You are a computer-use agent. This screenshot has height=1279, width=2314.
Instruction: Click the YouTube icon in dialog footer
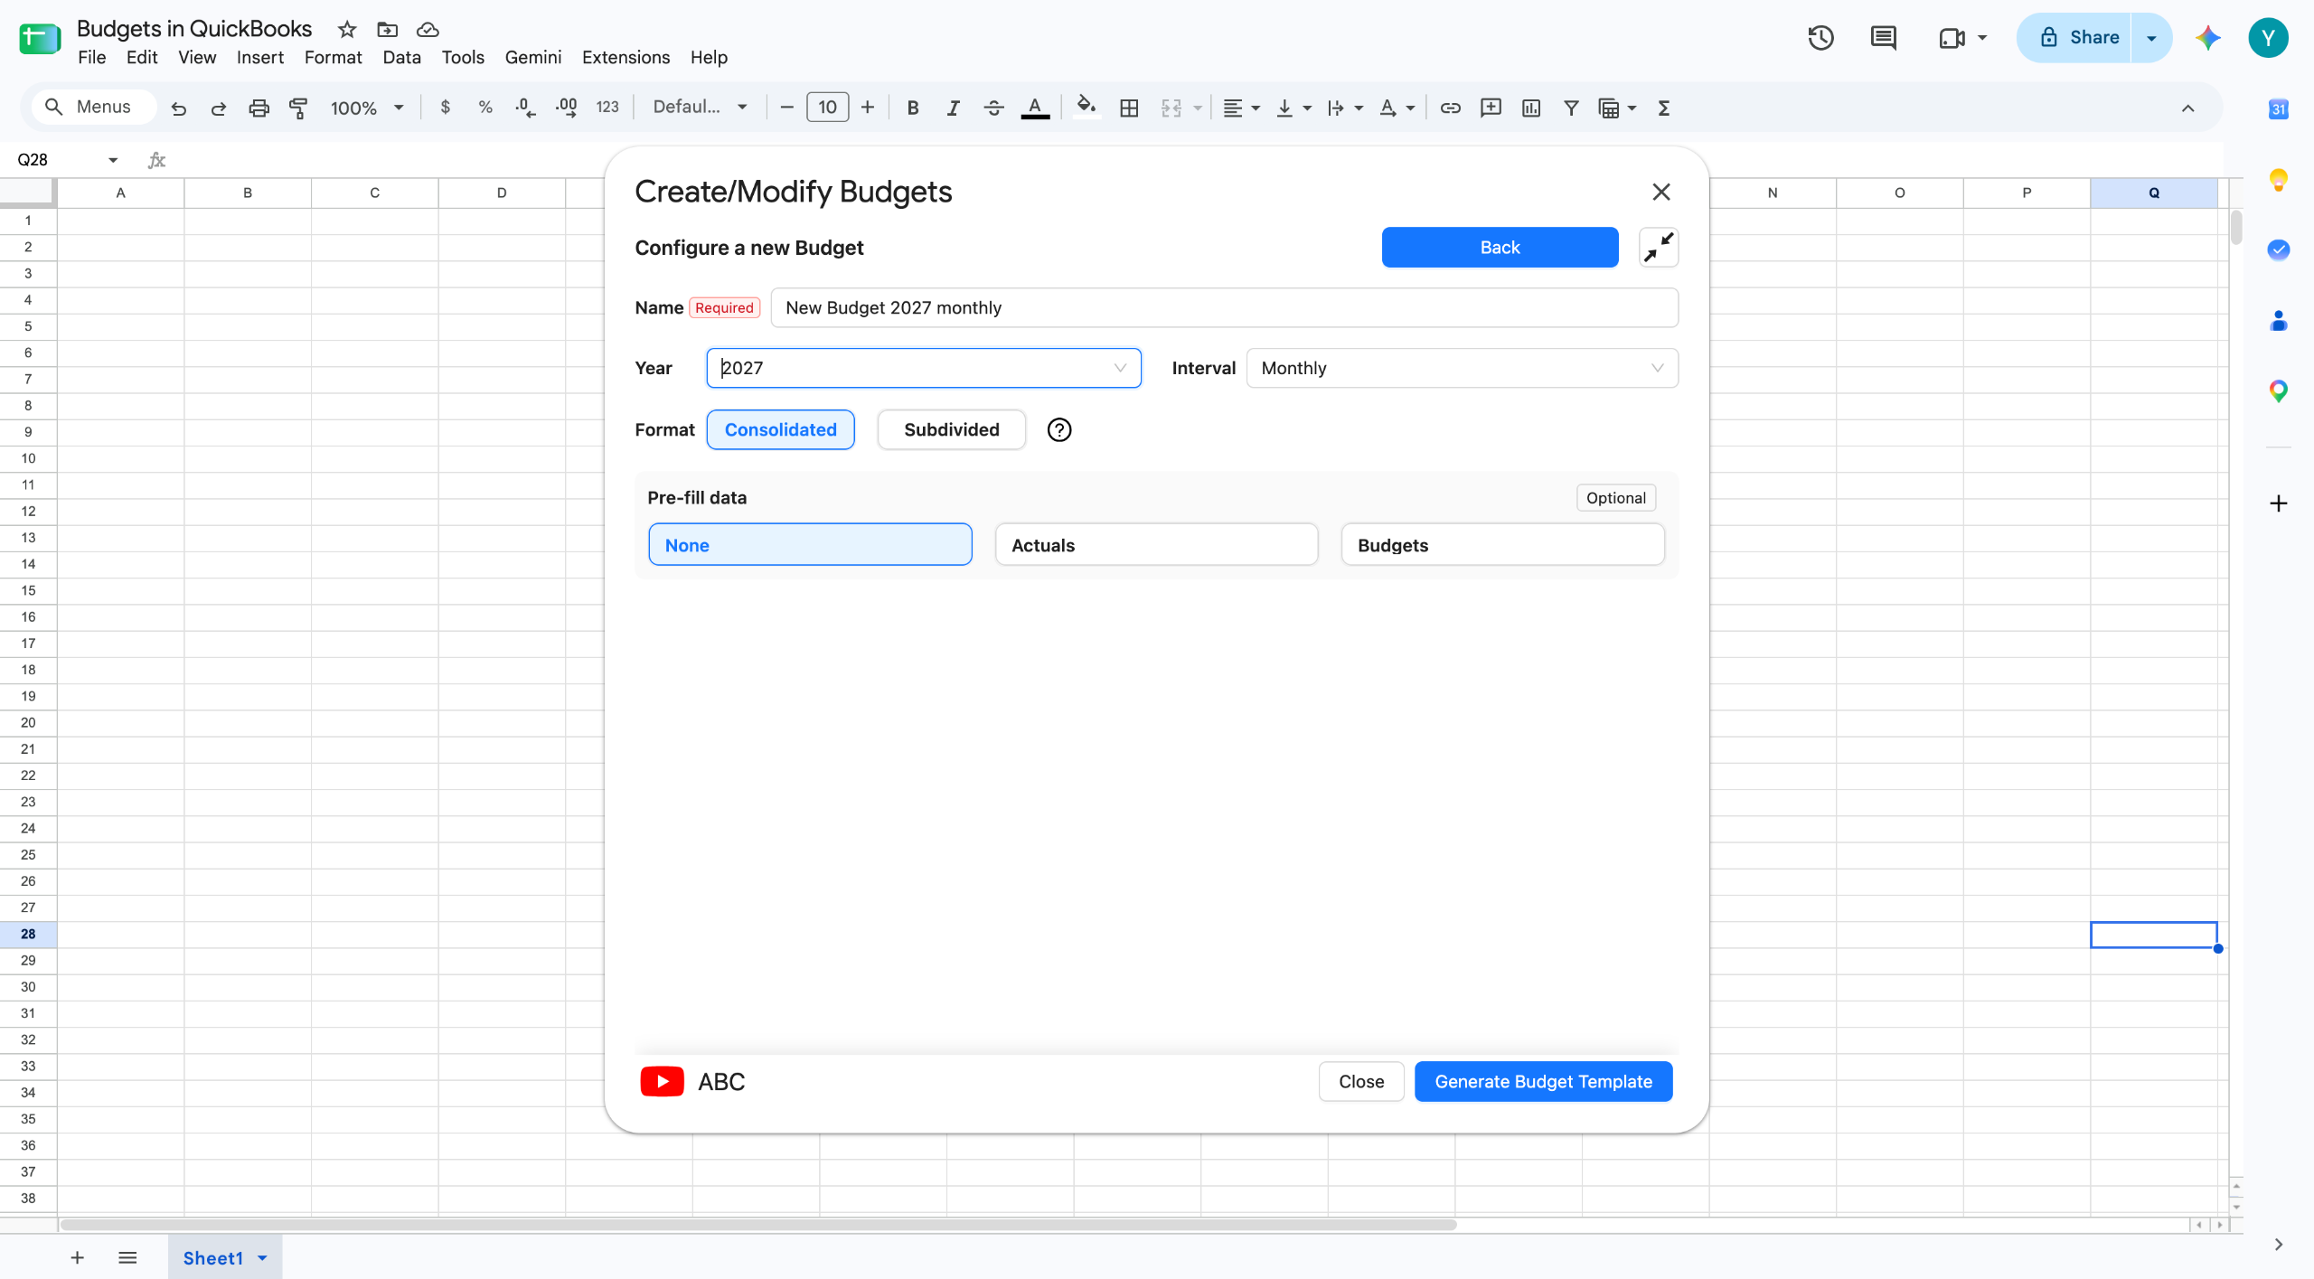pos(662,1081)
